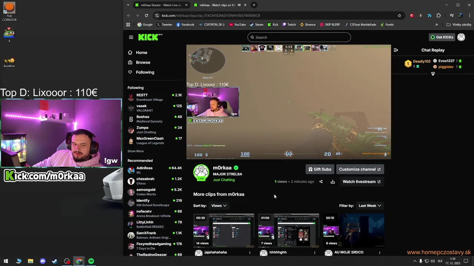The image size is (474, 266).
Task: Open the profile avatar menu in Kick header
Action: pos(461,37)
